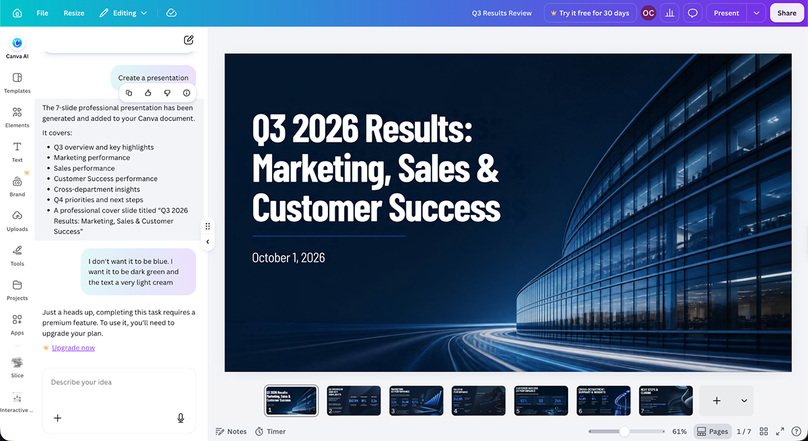The width and height of the screenshot is (808, 441).
Task: Toggle the Pages view button
Action: point(712,432)
